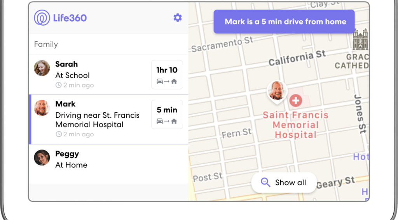
Task: Open settings with the gear icon
Action: point(177,18)
